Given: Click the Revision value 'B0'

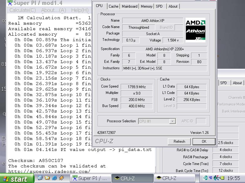Looking at the screenshot, I should click(199, 62).
